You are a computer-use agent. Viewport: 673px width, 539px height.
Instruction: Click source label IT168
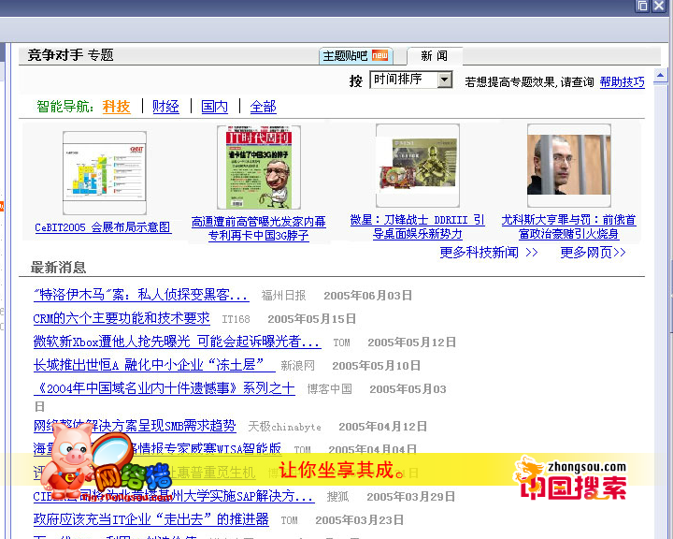[x=236, y=319]
